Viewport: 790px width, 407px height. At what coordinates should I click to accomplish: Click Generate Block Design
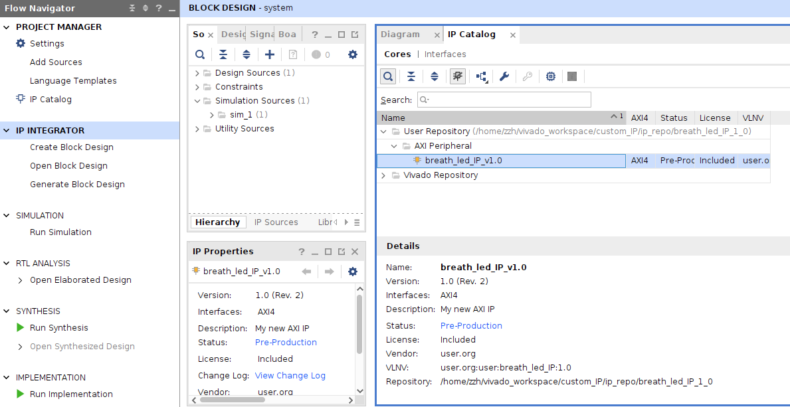tap(77, 185)
